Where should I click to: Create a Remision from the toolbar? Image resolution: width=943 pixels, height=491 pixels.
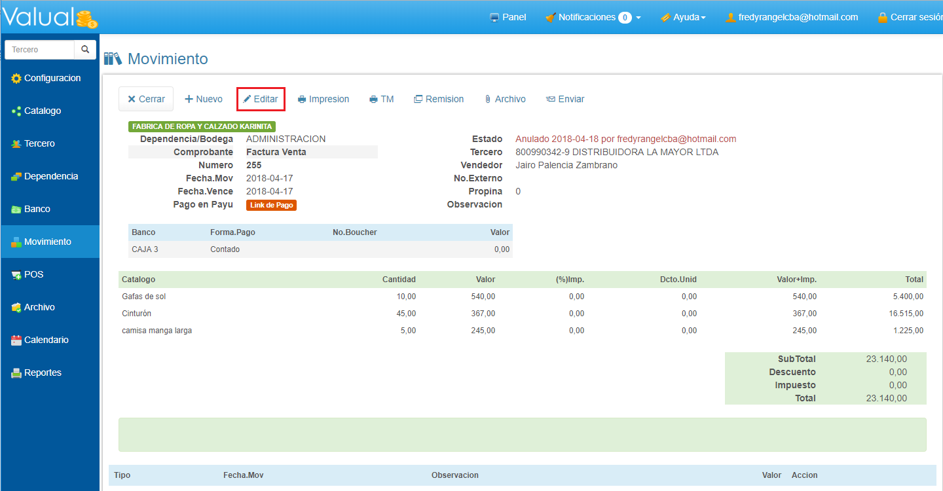coord(439,99)
